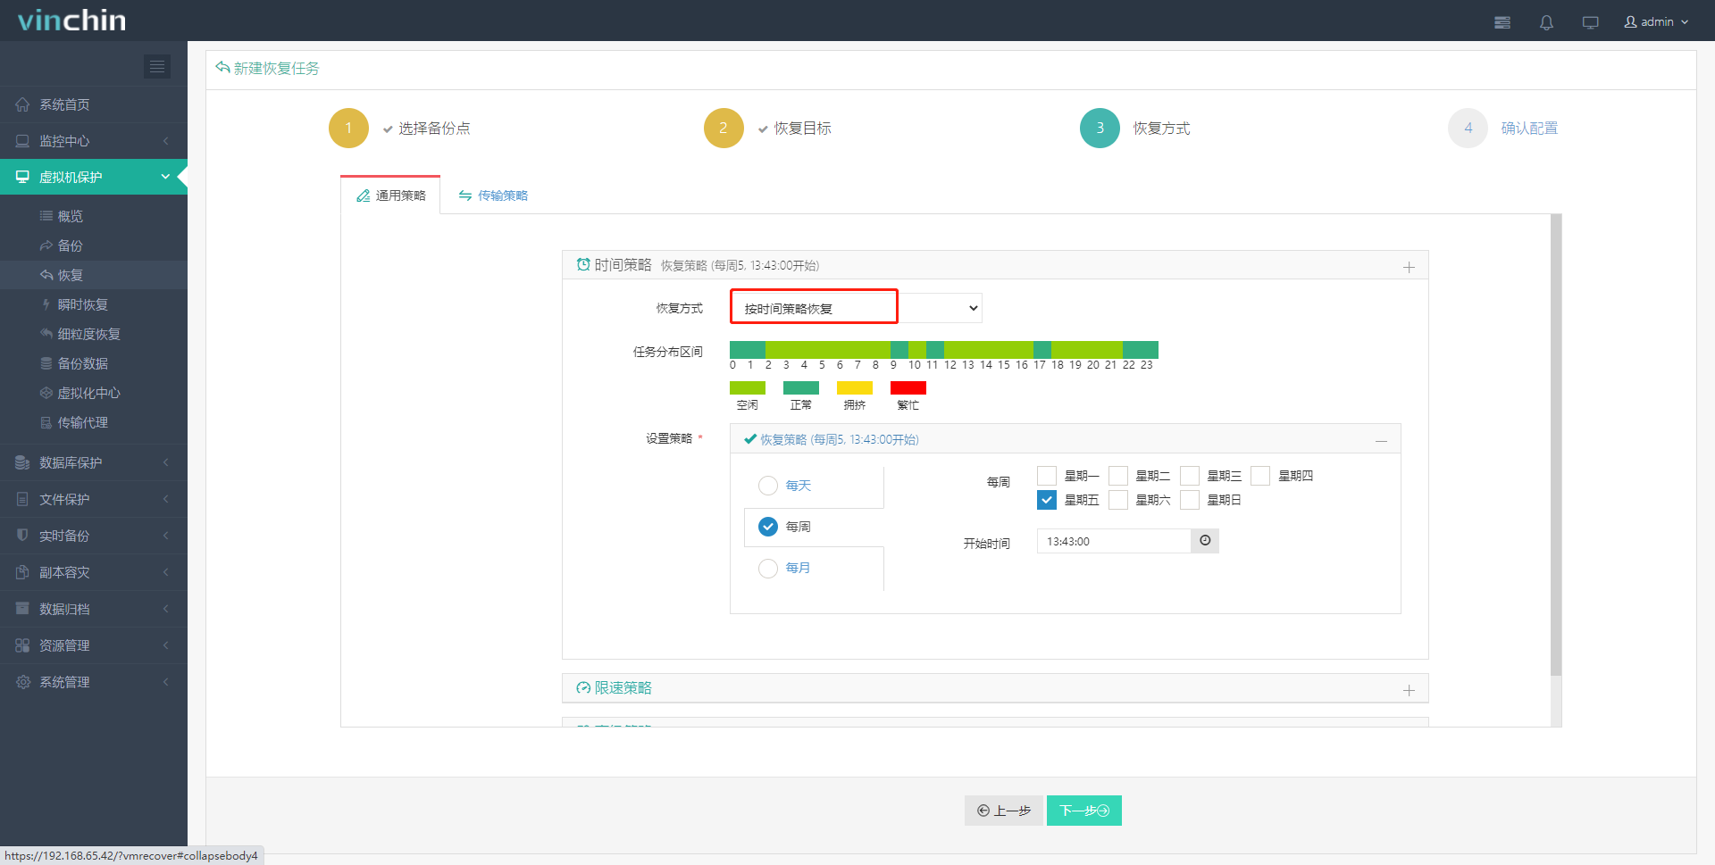The height and width of the screenshot is (865, 1715).
Task: Expand 系统管理 sidebar menu
Action: (x=94, y=682)
